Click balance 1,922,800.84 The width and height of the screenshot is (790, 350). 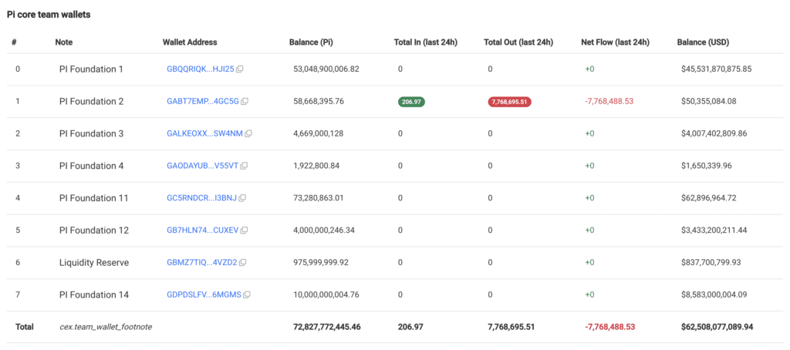tap(316, 167)
